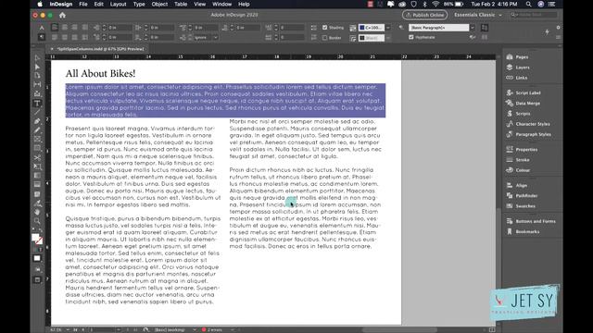Open the View menu
Viewport: 593px width, 333px height.
[x=200, y=4]
